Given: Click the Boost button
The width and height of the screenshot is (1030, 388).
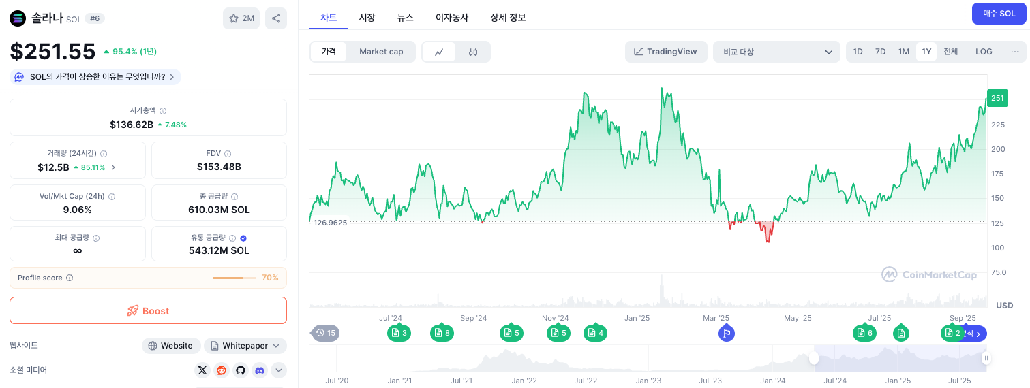Looking at the screenshot, I should [x=148, y=310].
